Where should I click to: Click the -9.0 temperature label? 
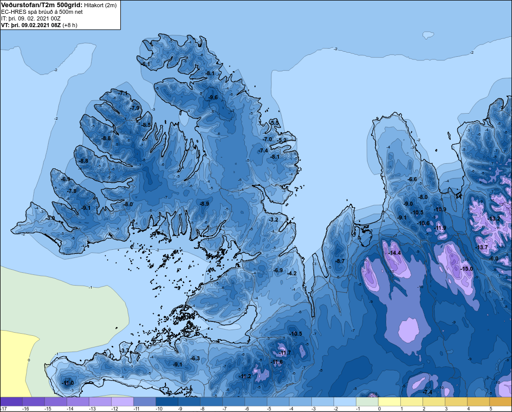tap(409, 204)
